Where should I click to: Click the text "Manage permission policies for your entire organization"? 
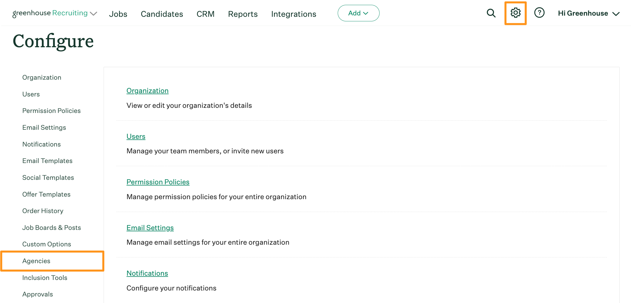(216, 197)
